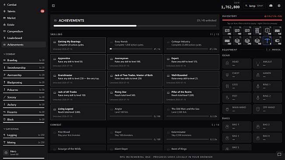Image resolution: width=285 pixels, height=160 pixels.
Task: Open the Swordsmanship skill
Action: pos(24,68)
